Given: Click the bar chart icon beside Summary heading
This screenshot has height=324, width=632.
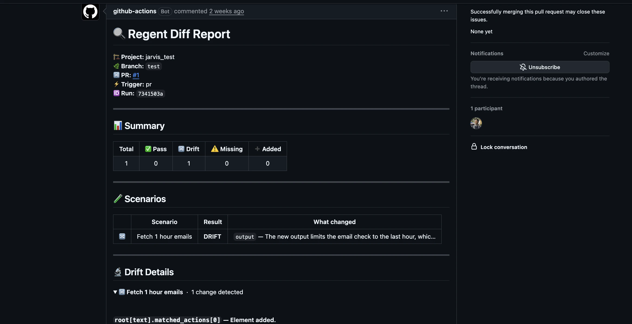Looking at the screenshot, I should [x=118, y=125].
